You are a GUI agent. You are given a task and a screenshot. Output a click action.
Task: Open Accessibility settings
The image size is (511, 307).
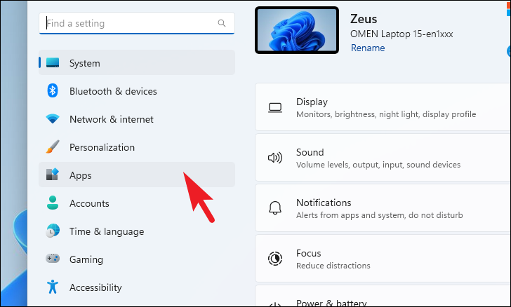click(137, 287)
